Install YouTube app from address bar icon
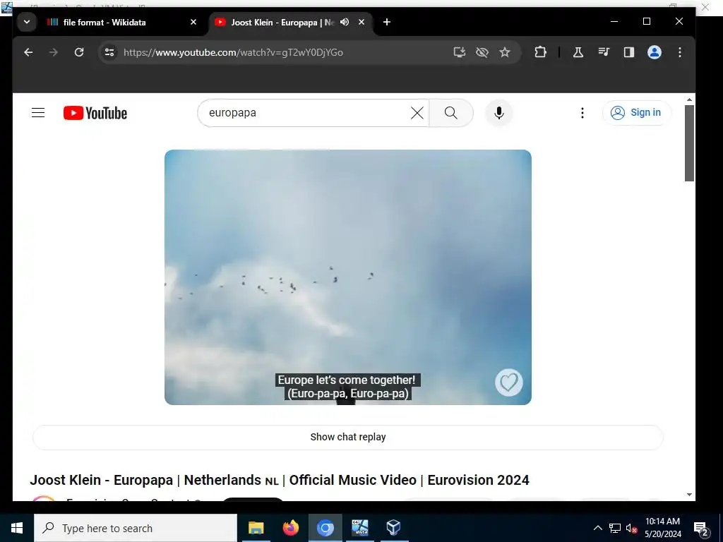Image resolution: width=723 pixels, height=542 pixels. click(459, 52)
